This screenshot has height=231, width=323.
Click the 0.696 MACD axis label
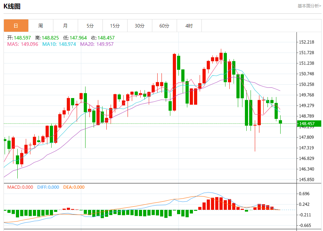[x=304, y=194]
